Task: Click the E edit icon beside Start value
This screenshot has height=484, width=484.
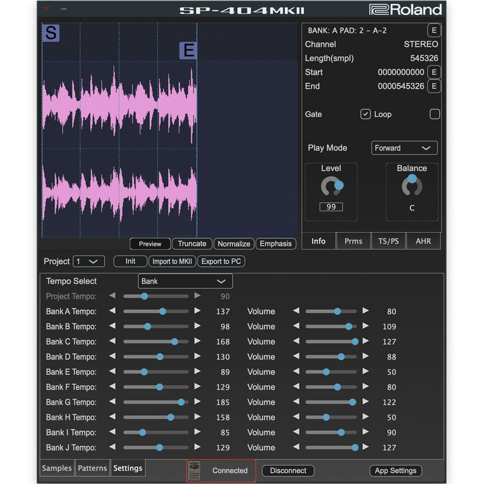Action: point(433,72)
